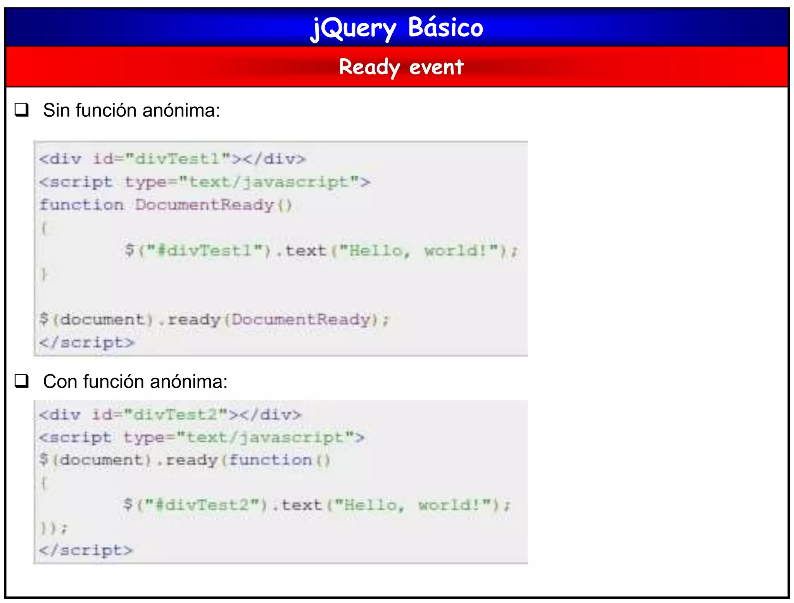Screen dimensions: 794x603
Task: Click the second code block's '</script>' line
Action: coord(86,550)
